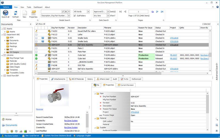The width and height of the screenshot is (220, 138).
Task: Click the Refresh icon
Action: 15,13
